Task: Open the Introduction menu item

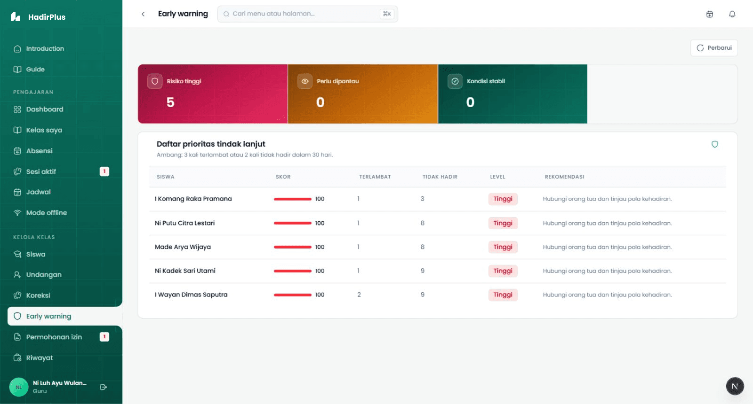Action: pos(65,49)
